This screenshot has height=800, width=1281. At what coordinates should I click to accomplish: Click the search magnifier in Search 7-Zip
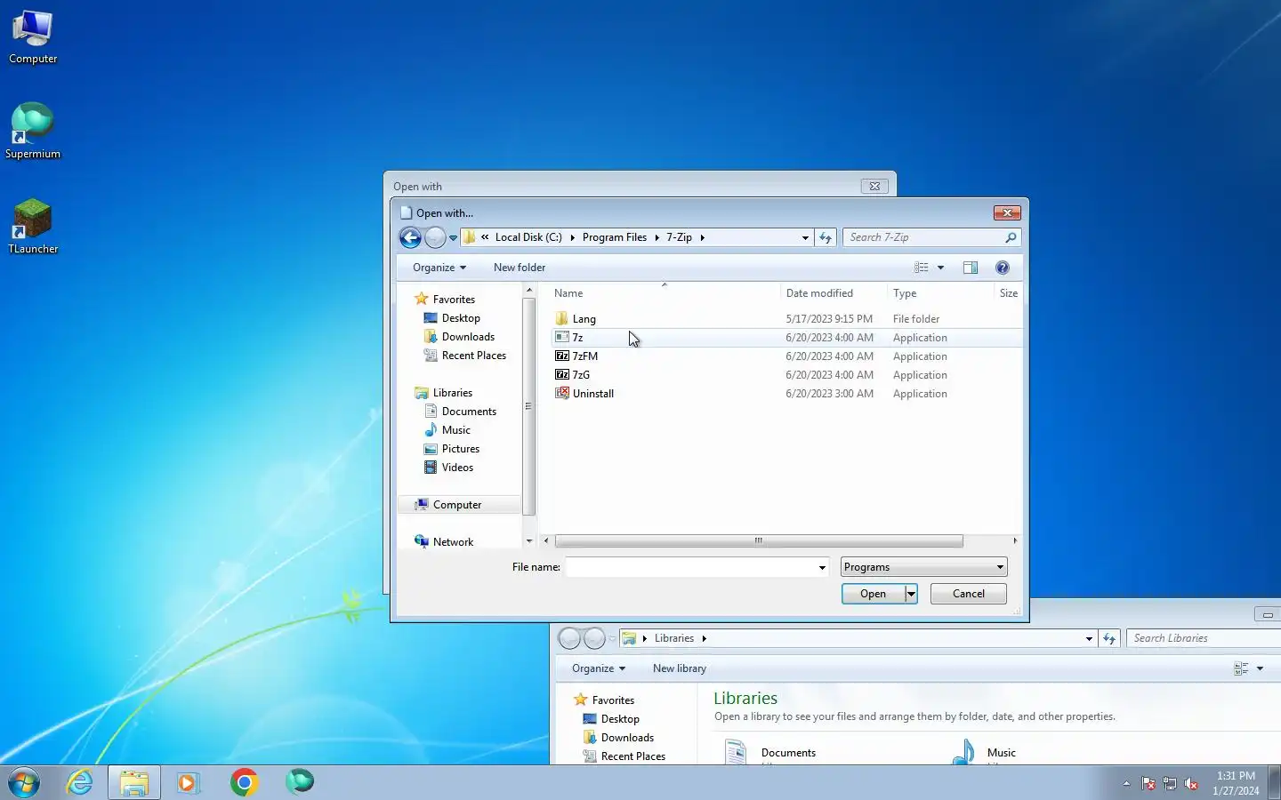1011,237
